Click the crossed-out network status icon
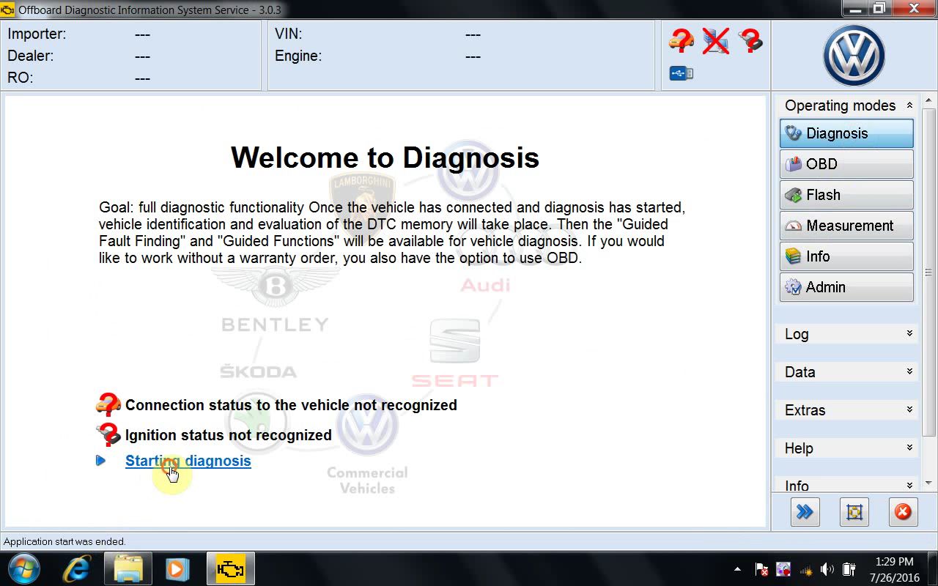 pyautogui.click(x=715, y=40)
